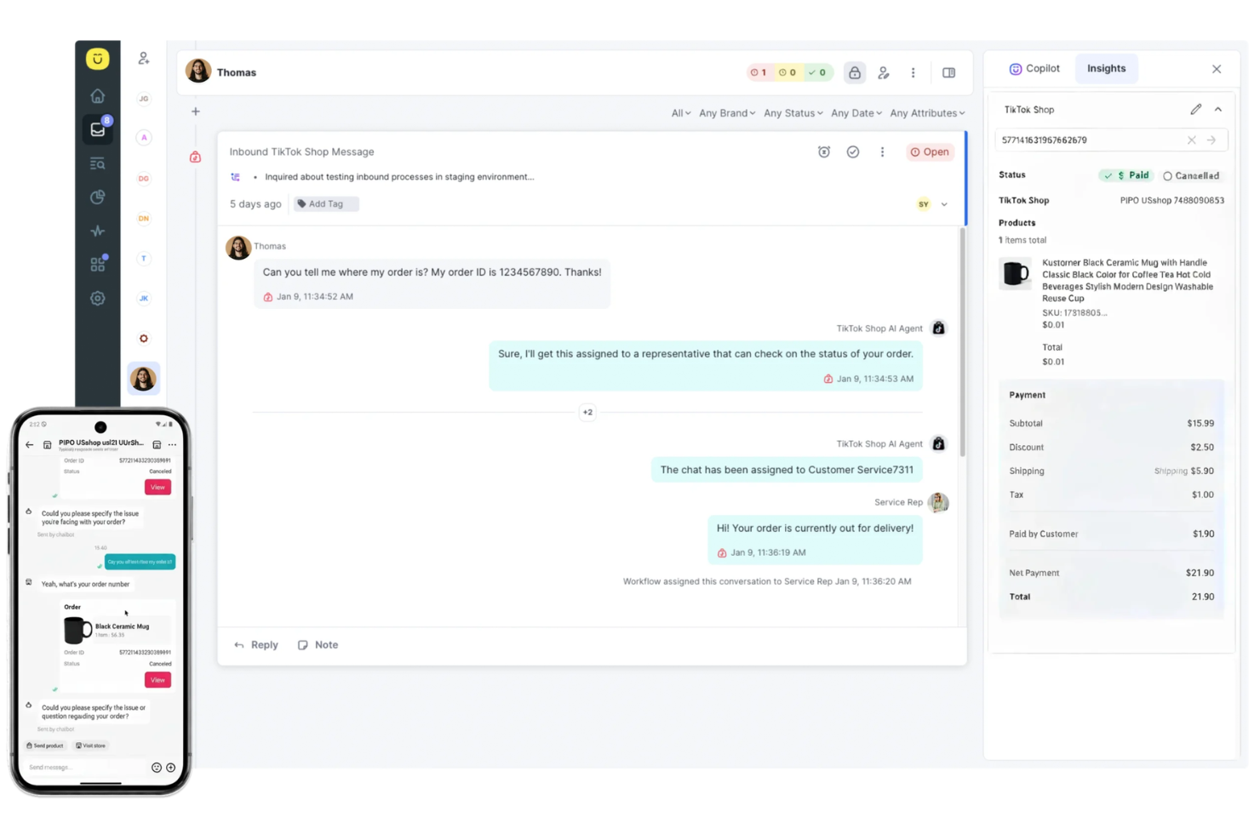Screen dimensions: 1260x840
Task: Select the Insights tab
Action: tap(1106, 68)
